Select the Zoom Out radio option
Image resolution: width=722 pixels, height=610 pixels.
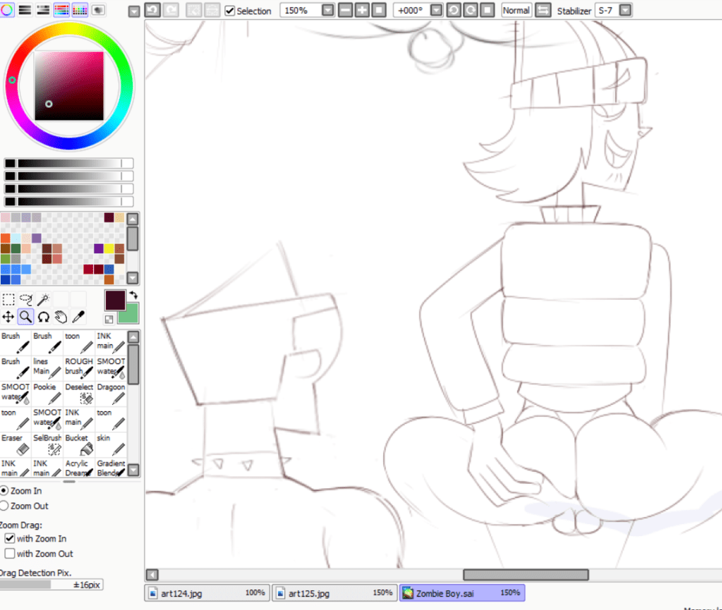coord(4,506)
